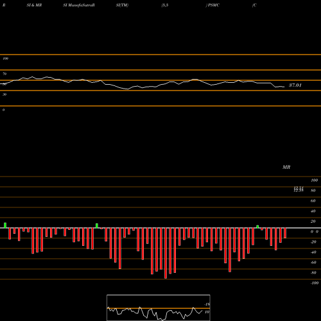Click the '10' label in the mini chart
The width and height of the screenshot is (321, 321).
coord(207,312)
